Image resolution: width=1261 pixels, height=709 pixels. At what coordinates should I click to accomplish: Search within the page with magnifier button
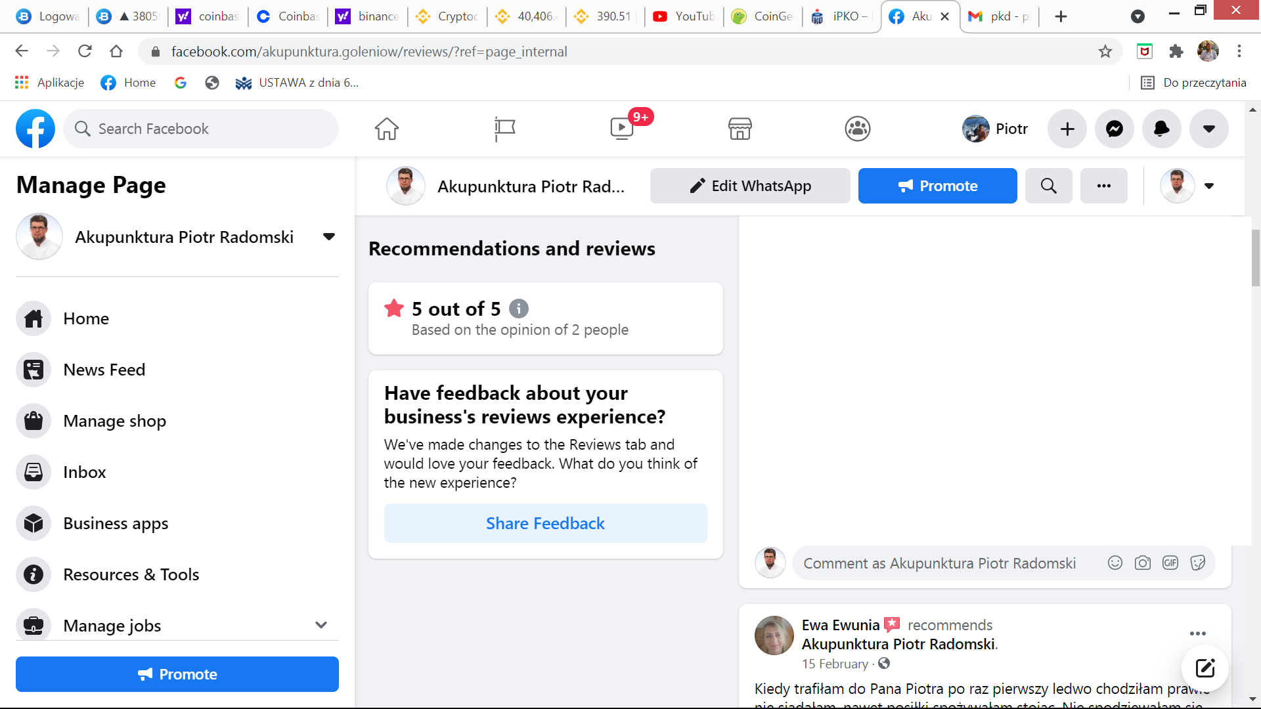(1049, 186)
